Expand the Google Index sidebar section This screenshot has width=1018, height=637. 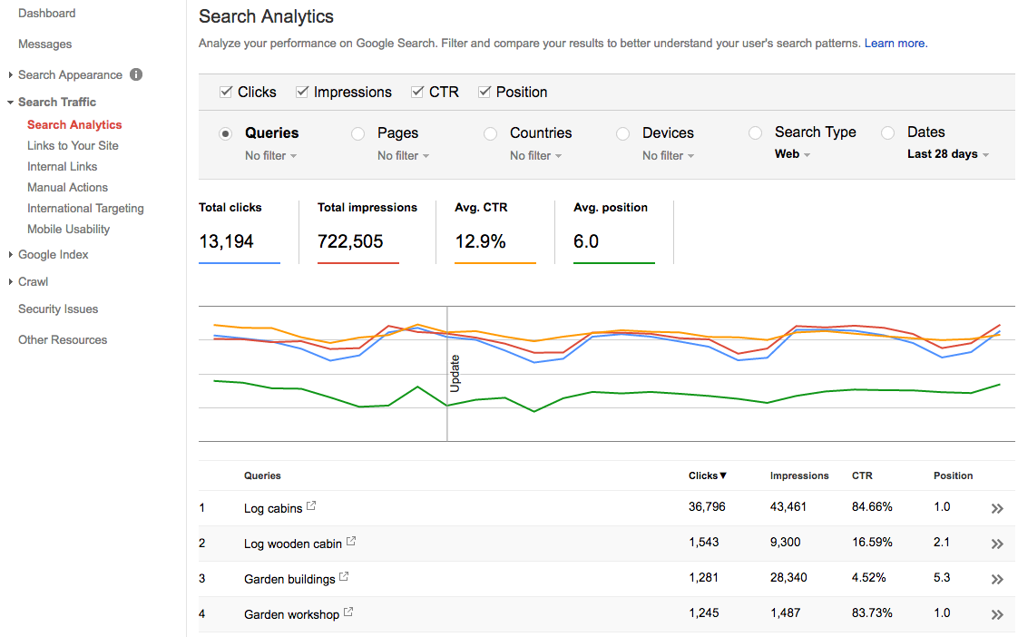pos(53,254)
